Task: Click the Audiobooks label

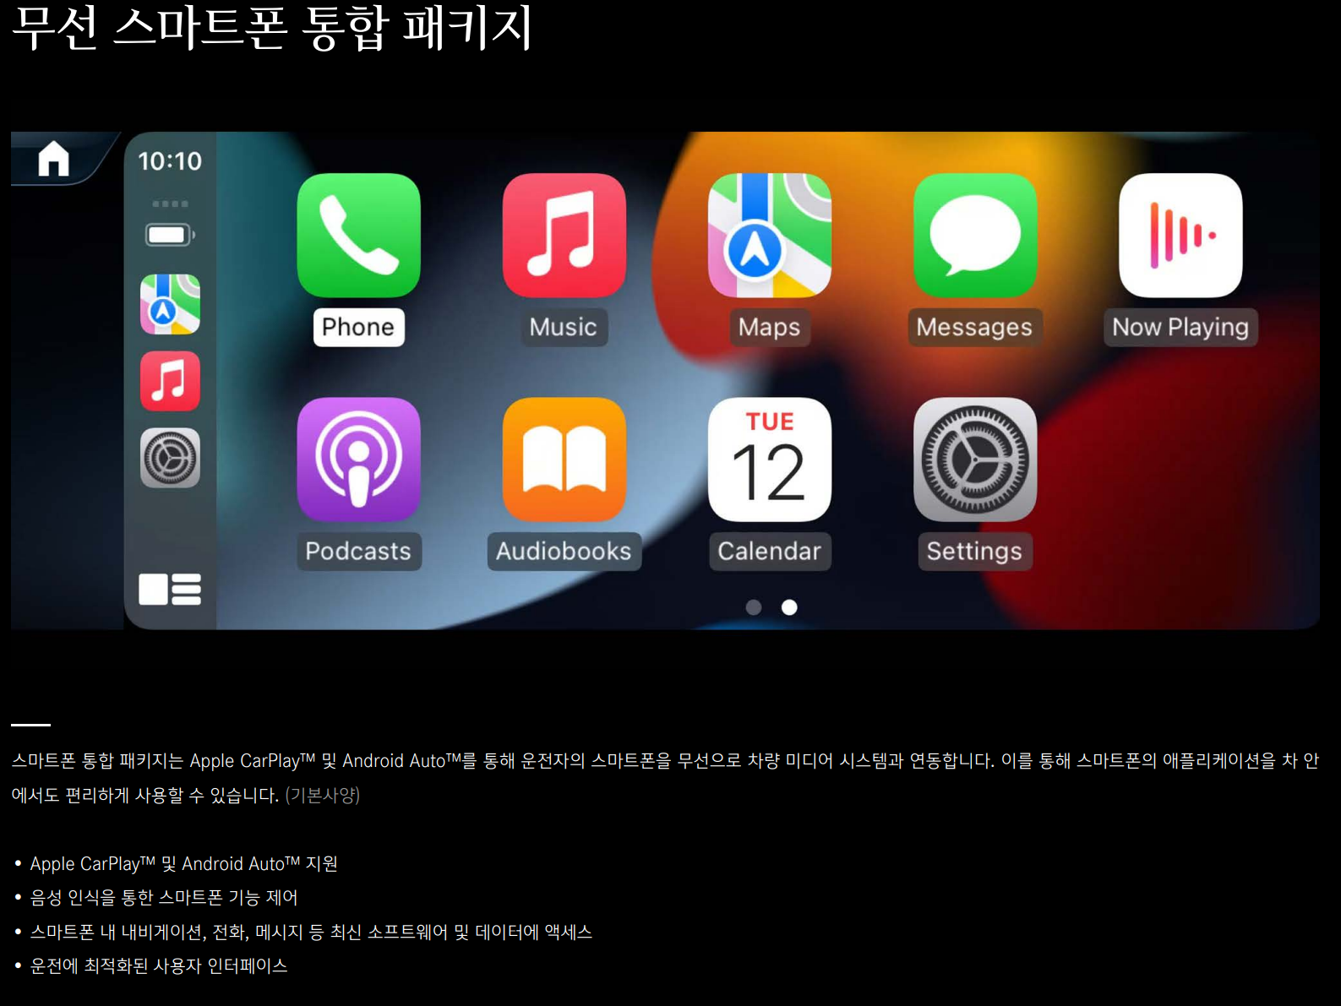Action: coord(564,551)
